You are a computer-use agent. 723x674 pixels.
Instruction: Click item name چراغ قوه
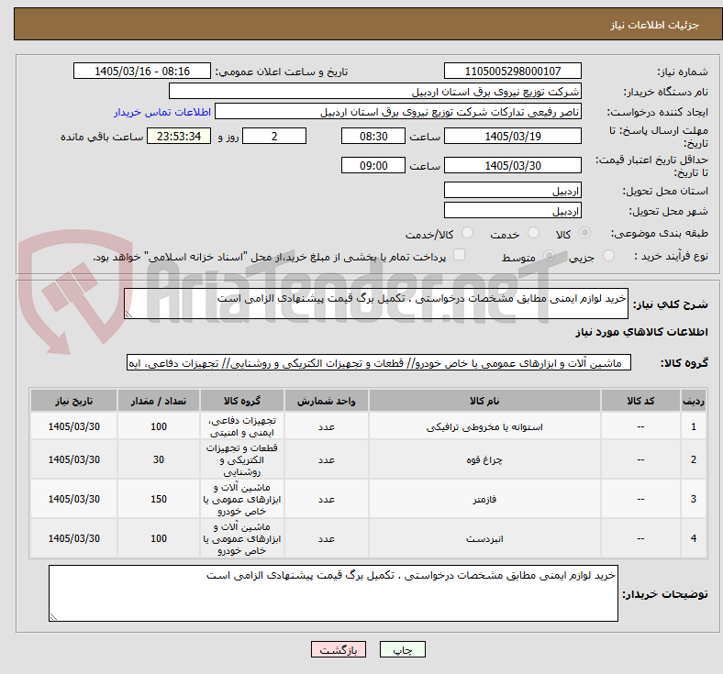(484, 459)
